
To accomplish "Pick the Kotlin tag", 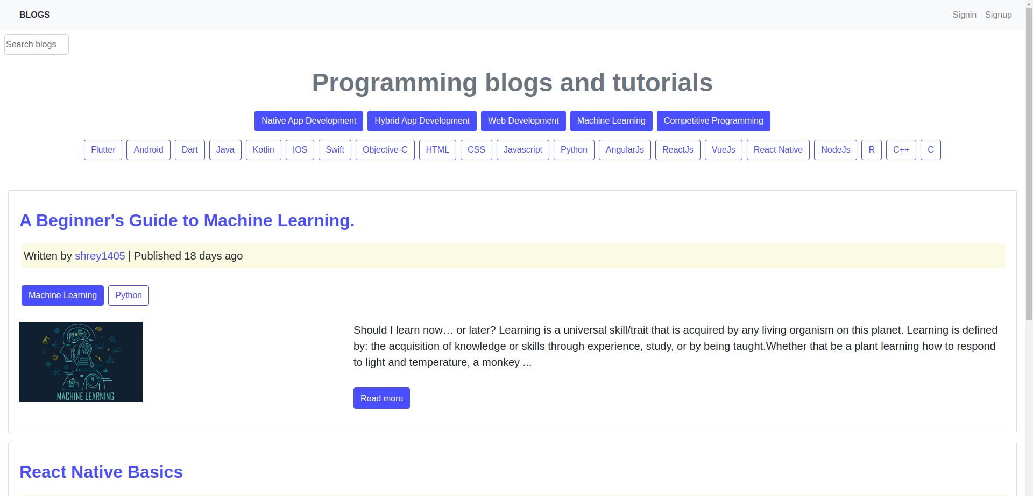I will pyautogui.click(x=264, y=150).
